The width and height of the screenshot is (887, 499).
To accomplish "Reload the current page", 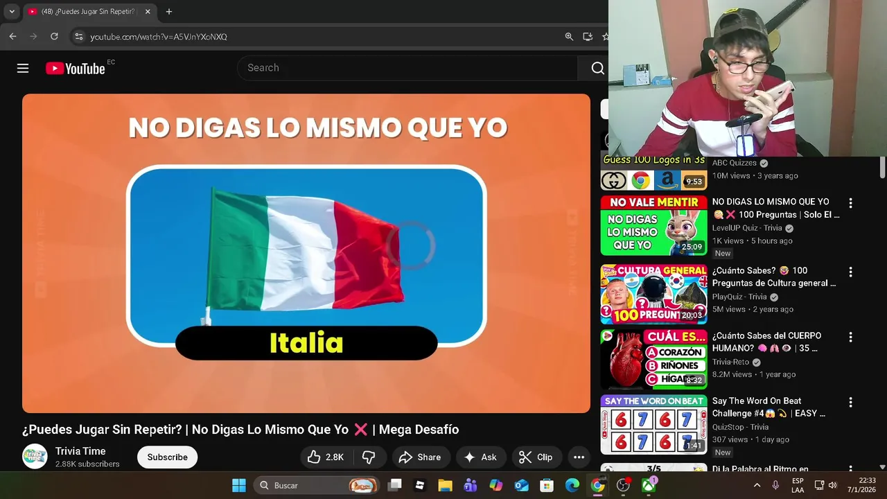I will 54,36.
